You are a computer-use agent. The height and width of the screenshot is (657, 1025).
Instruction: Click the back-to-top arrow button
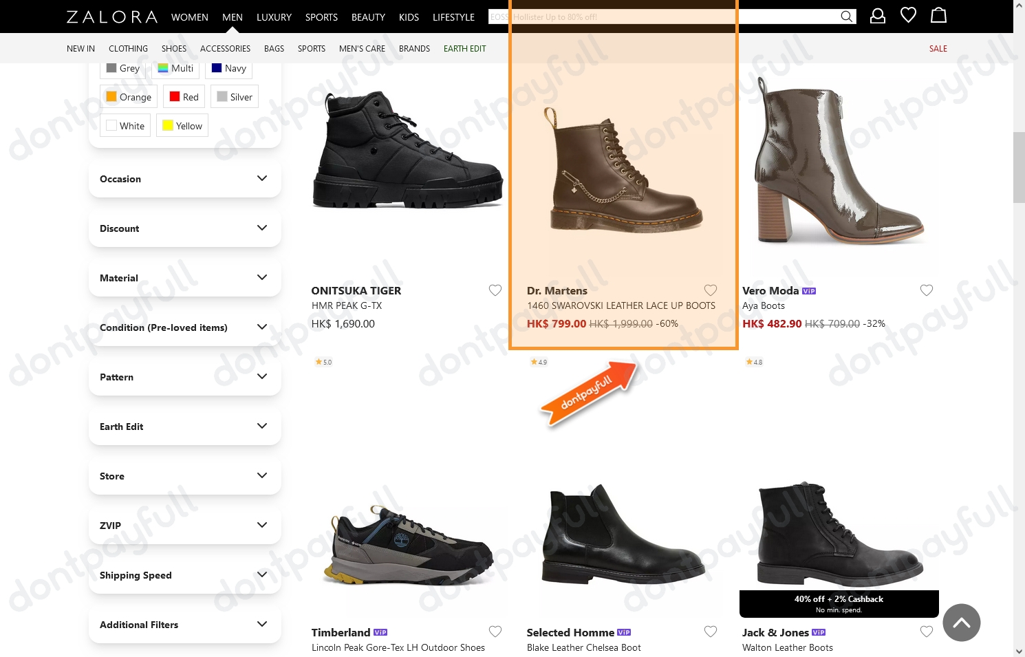961,623
